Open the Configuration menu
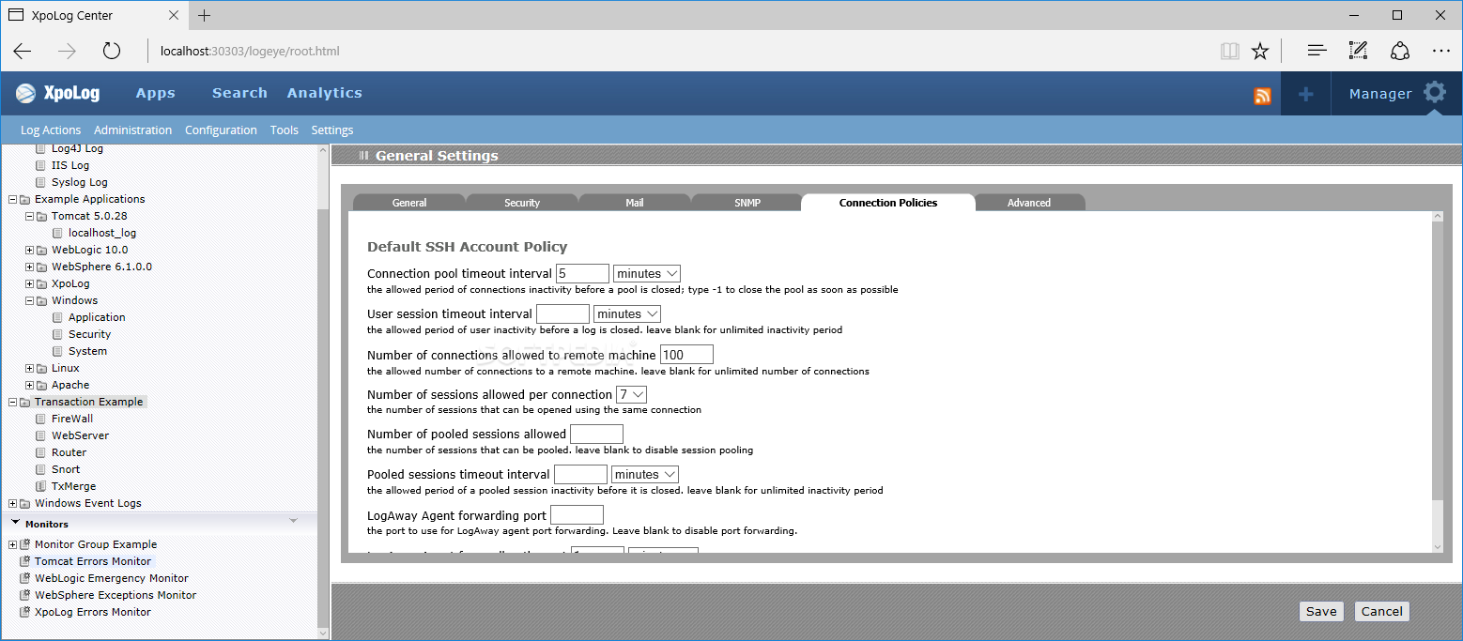Screen dimensions: 1463x641 click(x=221, y=130)
